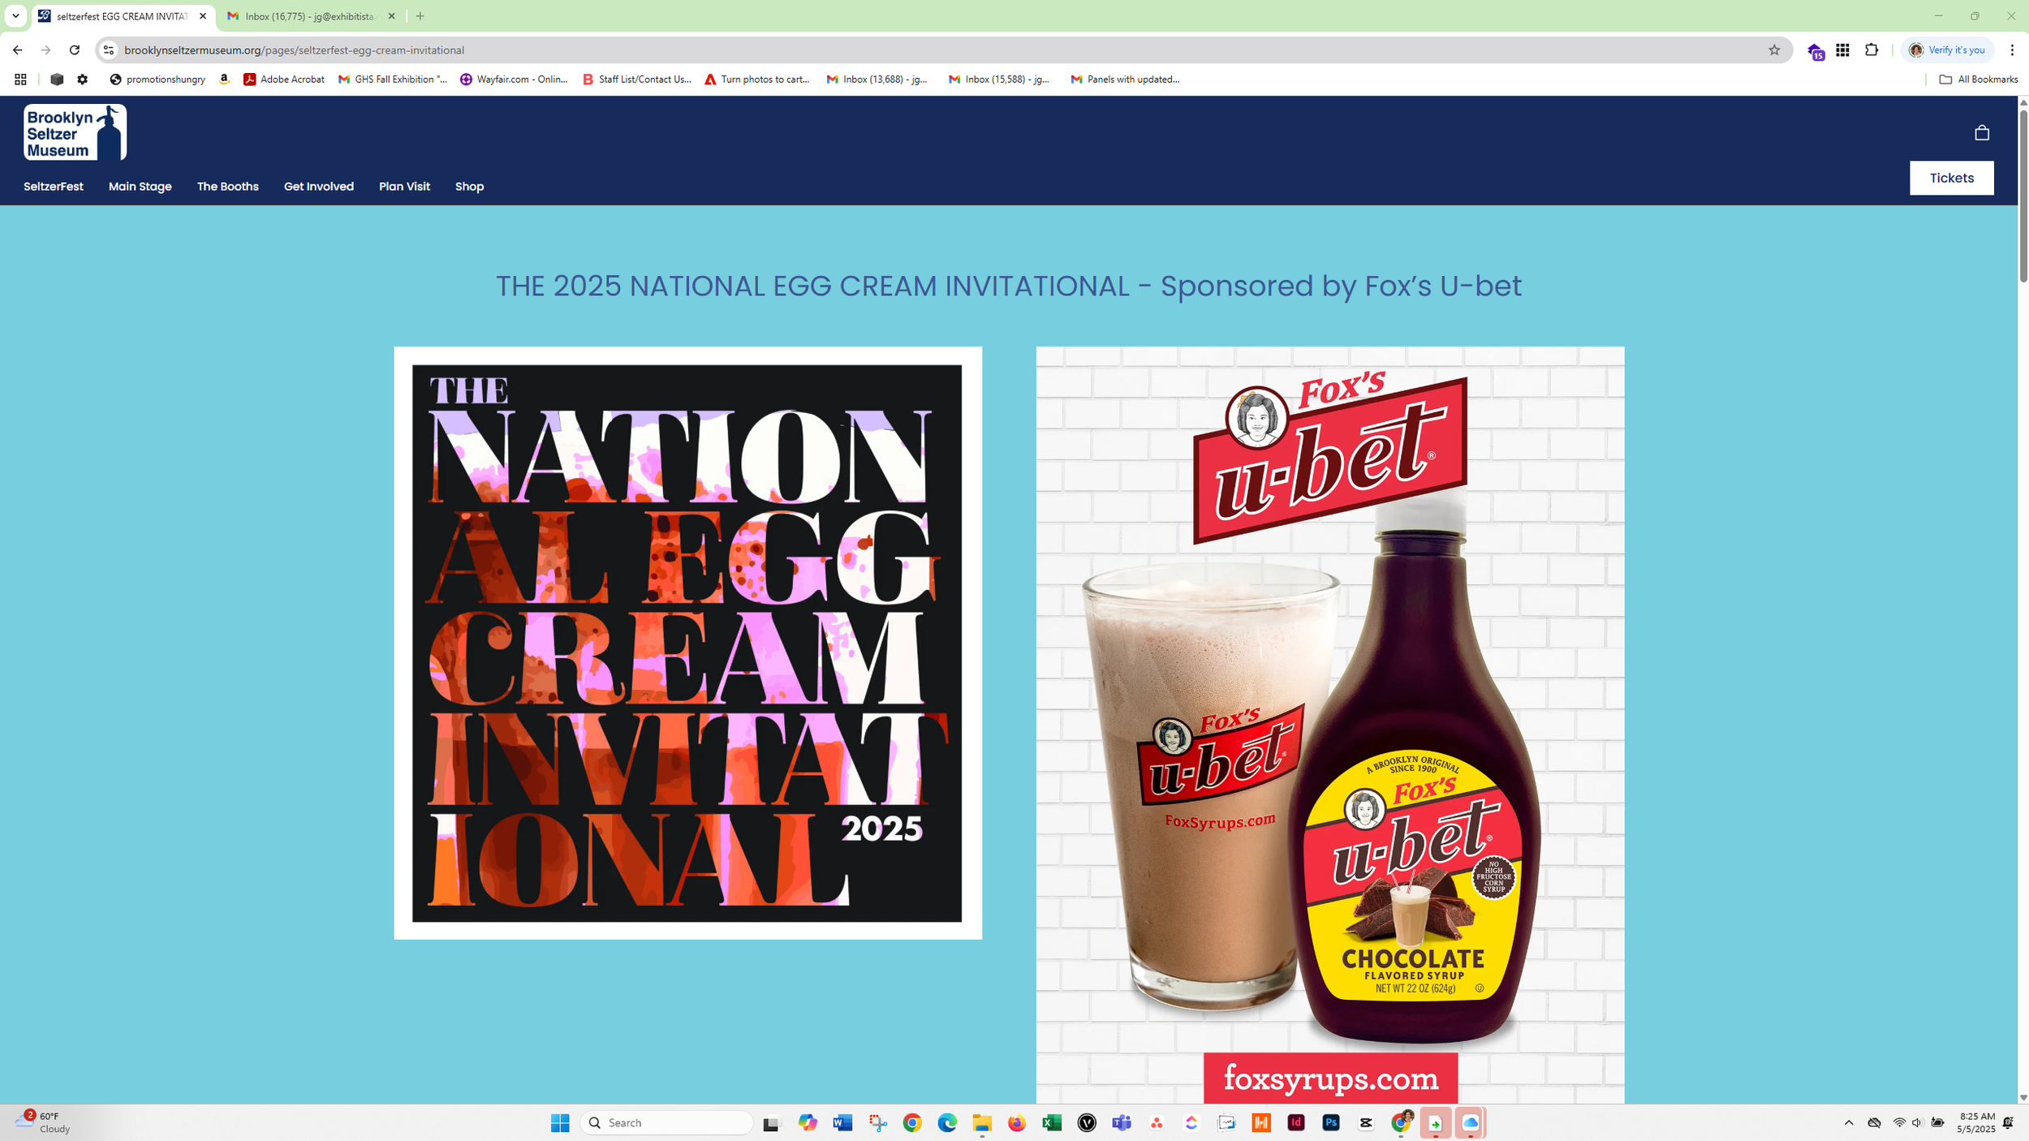Open the Adobe Acrobat bookmark

click(284, 80)
